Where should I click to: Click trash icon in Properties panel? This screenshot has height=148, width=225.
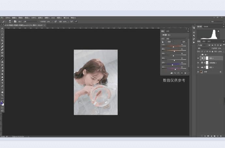pos(185,73)
